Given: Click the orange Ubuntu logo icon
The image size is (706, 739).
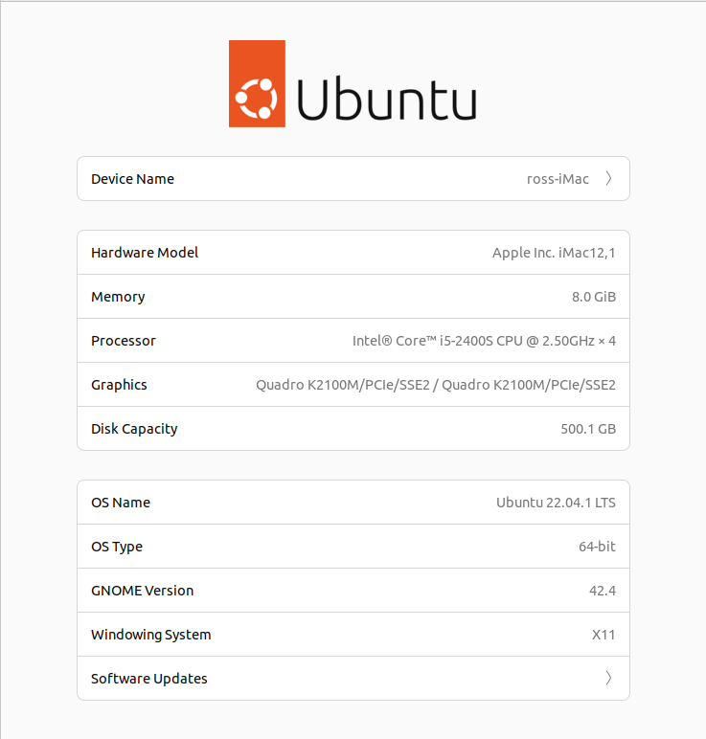Looking at the screenshot, I should pyautogui.click(x=257, y=83).
